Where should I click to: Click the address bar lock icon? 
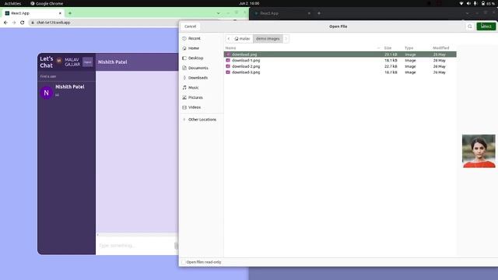point(33,23)
